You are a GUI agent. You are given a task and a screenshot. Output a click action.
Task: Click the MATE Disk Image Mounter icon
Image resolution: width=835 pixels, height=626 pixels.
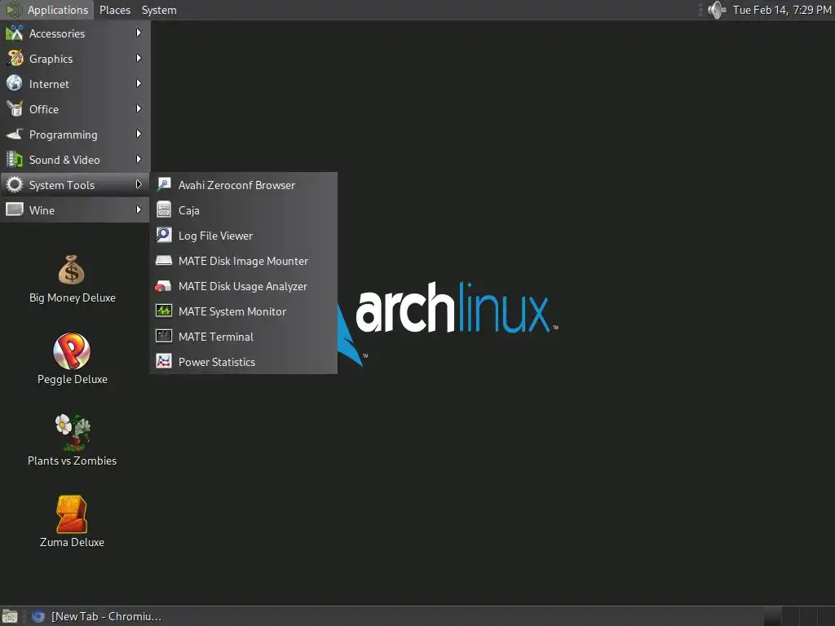coord(164,260)
